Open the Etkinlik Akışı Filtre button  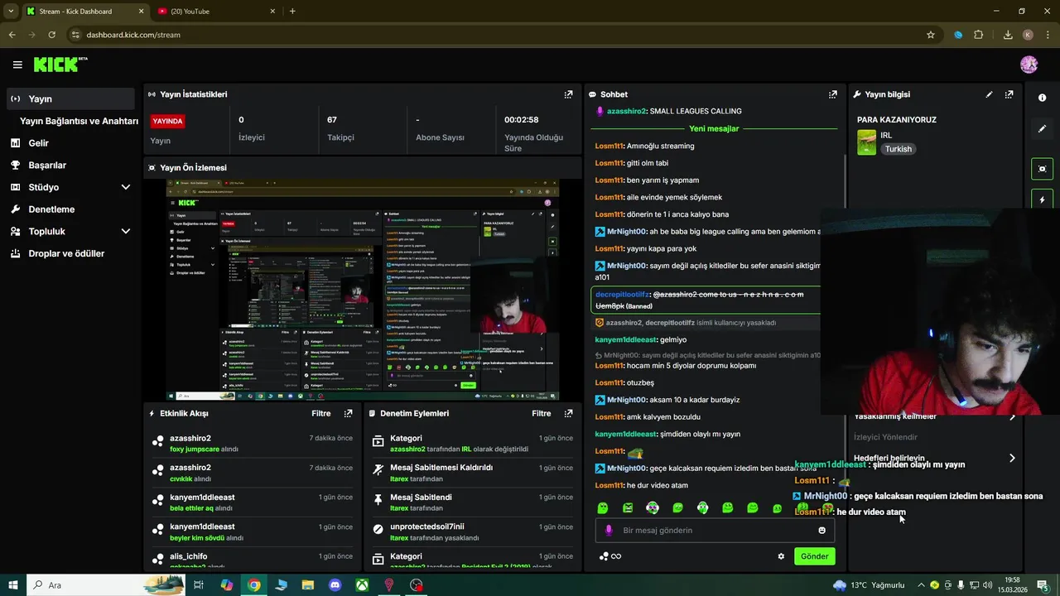[320, 413]
